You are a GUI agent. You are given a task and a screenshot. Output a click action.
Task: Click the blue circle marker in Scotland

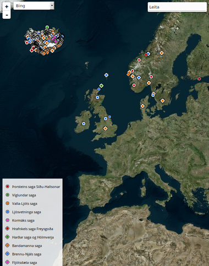tap(97, 97)
